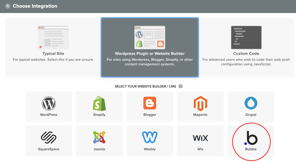This screenshot has width=296, height=162.
Task: Click the Joomla label text
Action: pos(99,149)
